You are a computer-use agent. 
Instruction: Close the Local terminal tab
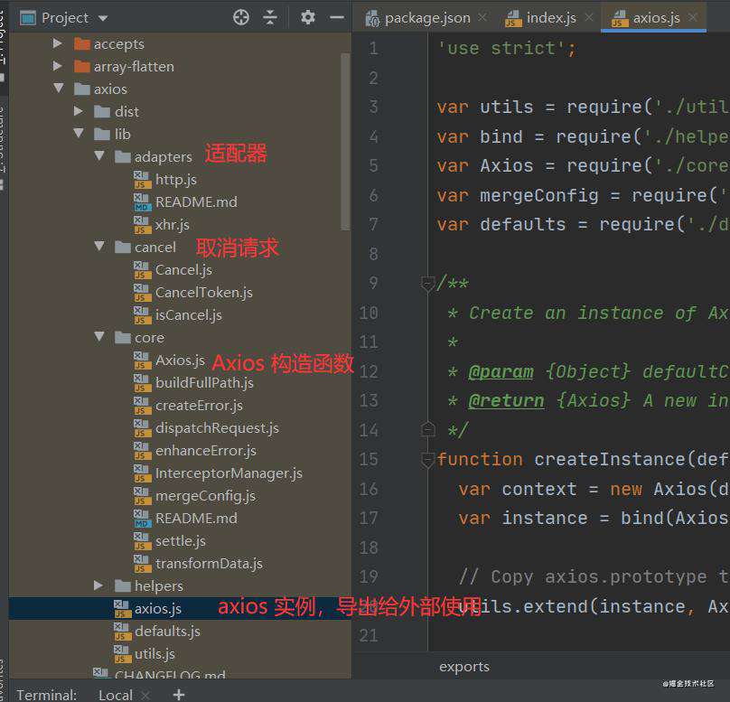coord(145,695)
